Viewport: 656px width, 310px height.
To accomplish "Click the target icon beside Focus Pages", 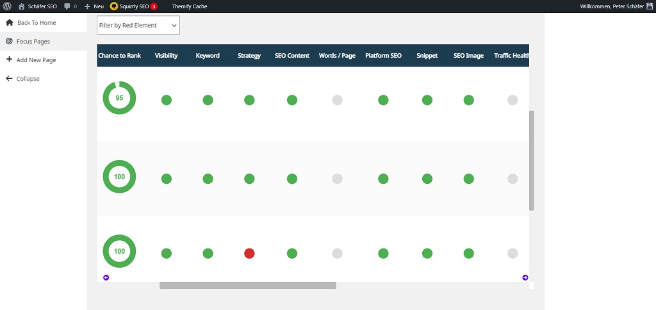I will (x=9, y=41).
